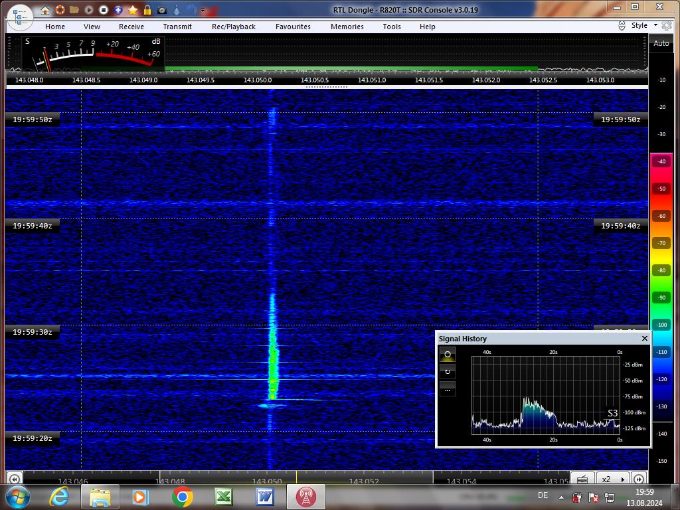Viewport: 680px width, 510px height.
Task: Open the application menu orb button
Action: click(20, 18)
